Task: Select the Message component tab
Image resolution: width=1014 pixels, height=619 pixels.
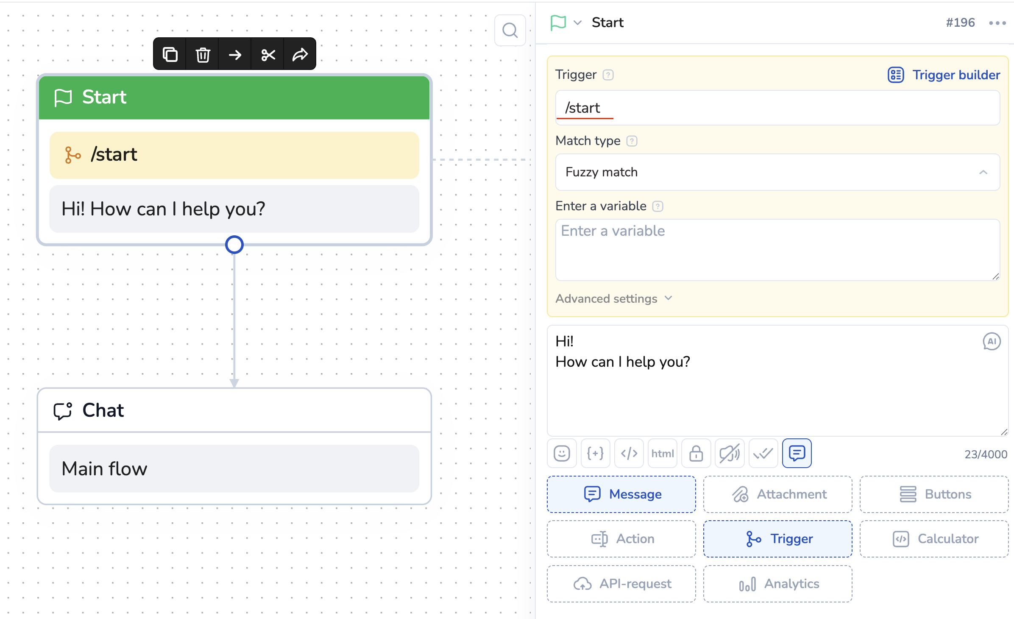Action: 621,494
